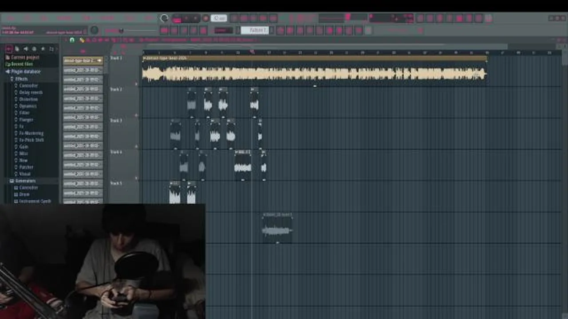
Task: Select the Slip tool in playlist toolbar
Action: click(x=107, y=40)
